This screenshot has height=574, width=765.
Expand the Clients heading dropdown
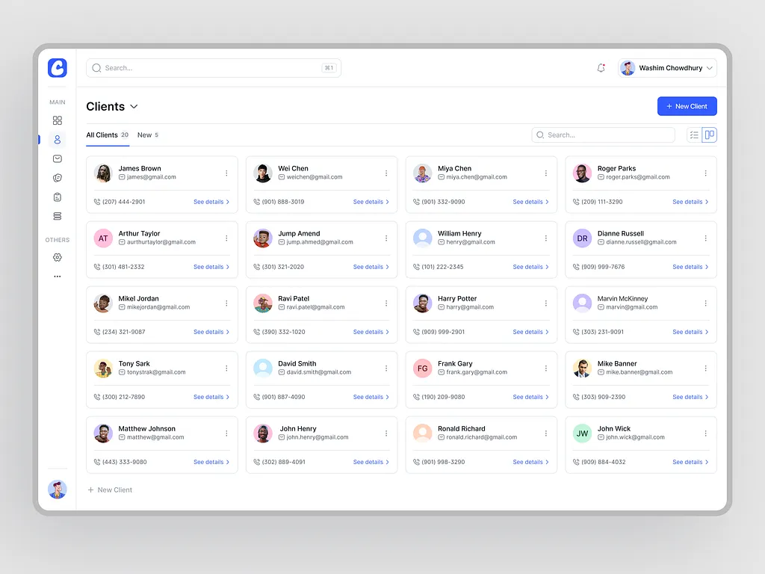click(134, 107)
